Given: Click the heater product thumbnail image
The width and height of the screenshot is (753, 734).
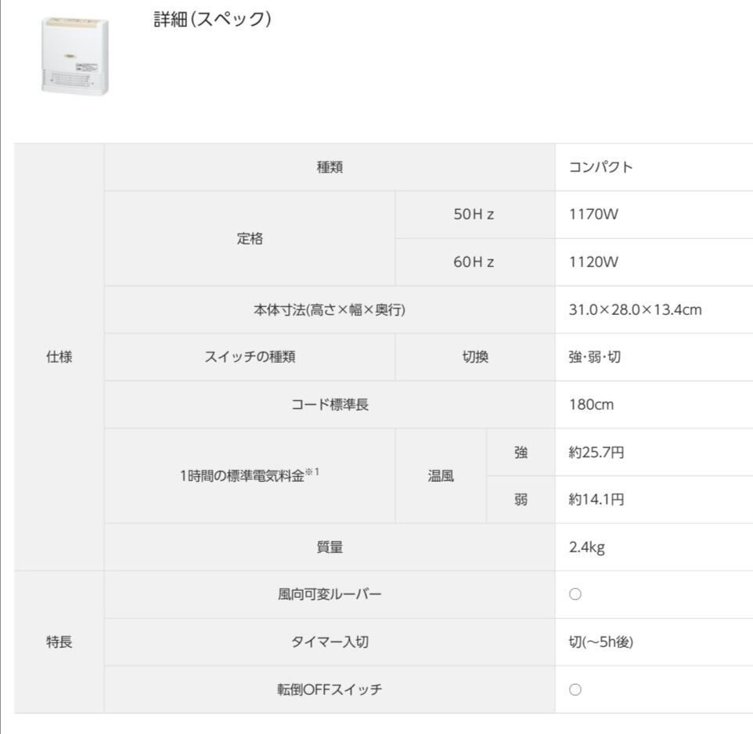Looking at the screenshot, I should (75, 57).
